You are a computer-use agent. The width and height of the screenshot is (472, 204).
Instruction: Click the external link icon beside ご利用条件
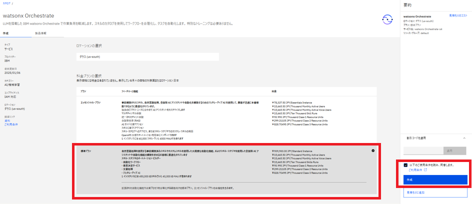coord(425,170)
